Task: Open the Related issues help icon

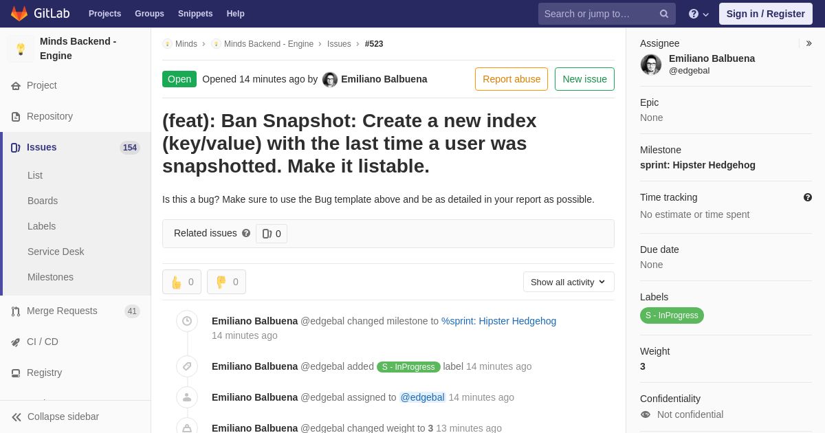Action: pos(246,233)
